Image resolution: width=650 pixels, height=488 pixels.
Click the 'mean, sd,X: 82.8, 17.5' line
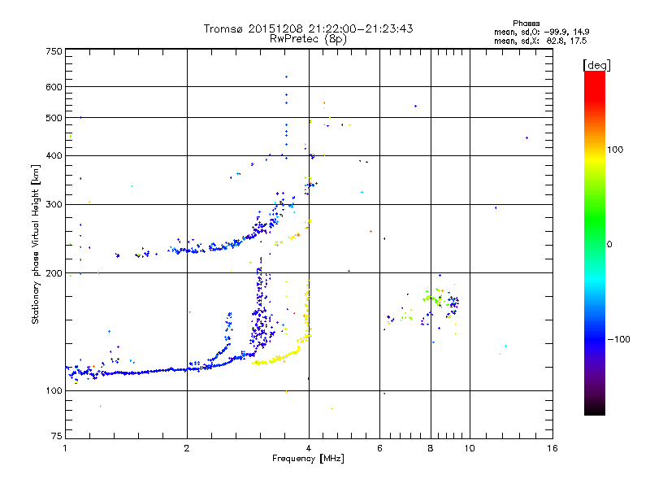click(x=540, y=41)
